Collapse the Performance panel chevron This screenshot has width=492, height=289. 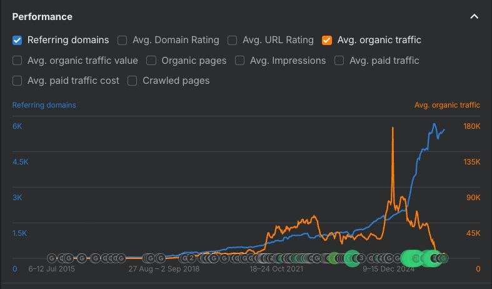(474, 16)
